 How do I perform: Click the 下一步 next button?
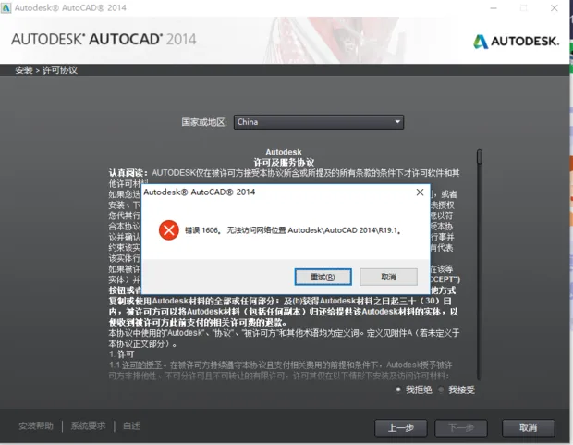461,427
